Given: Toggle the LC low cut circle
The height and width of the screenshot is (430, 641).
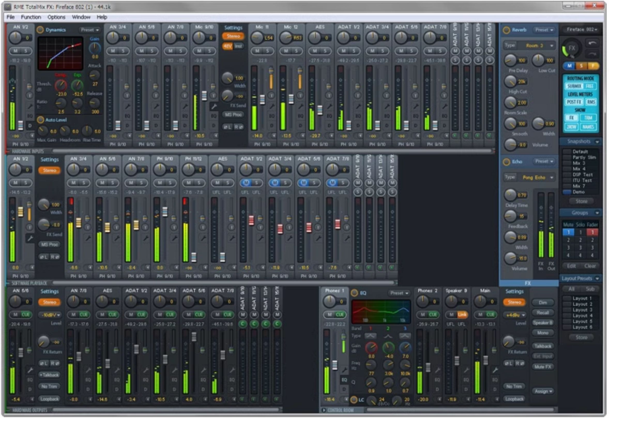Looking at the screenshot, I should [354, 400].
